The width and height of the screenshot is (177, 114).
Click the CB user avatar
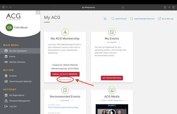9,28
